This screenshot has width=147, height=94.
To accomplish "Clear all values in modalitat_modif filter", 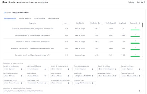I will pyautogui.click(x=92, y=83).
